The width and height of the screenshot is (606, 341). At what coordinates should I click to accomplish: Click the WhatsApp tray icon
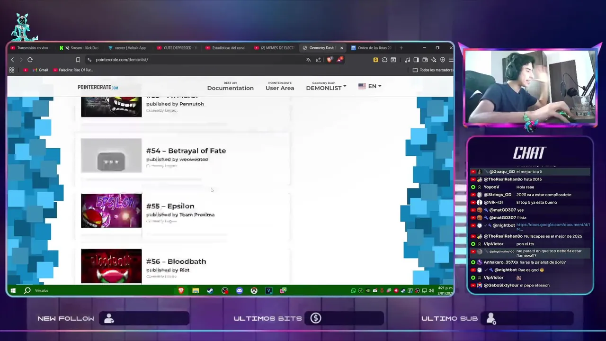coord(353,290)
